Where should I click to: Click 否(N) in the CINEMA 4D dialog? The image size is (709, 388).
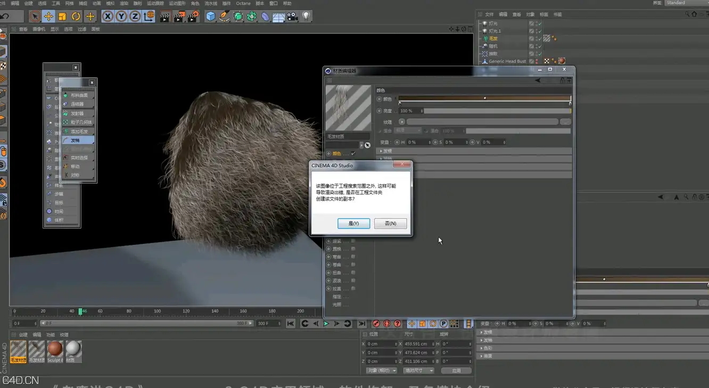tap(390, 224)
